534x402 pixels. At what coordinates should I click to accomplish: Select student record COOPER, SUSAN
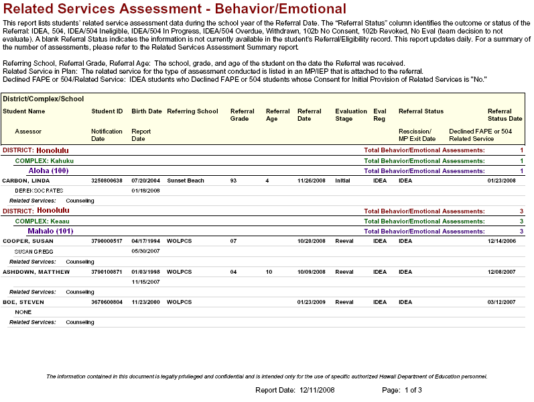click(27, 241)
